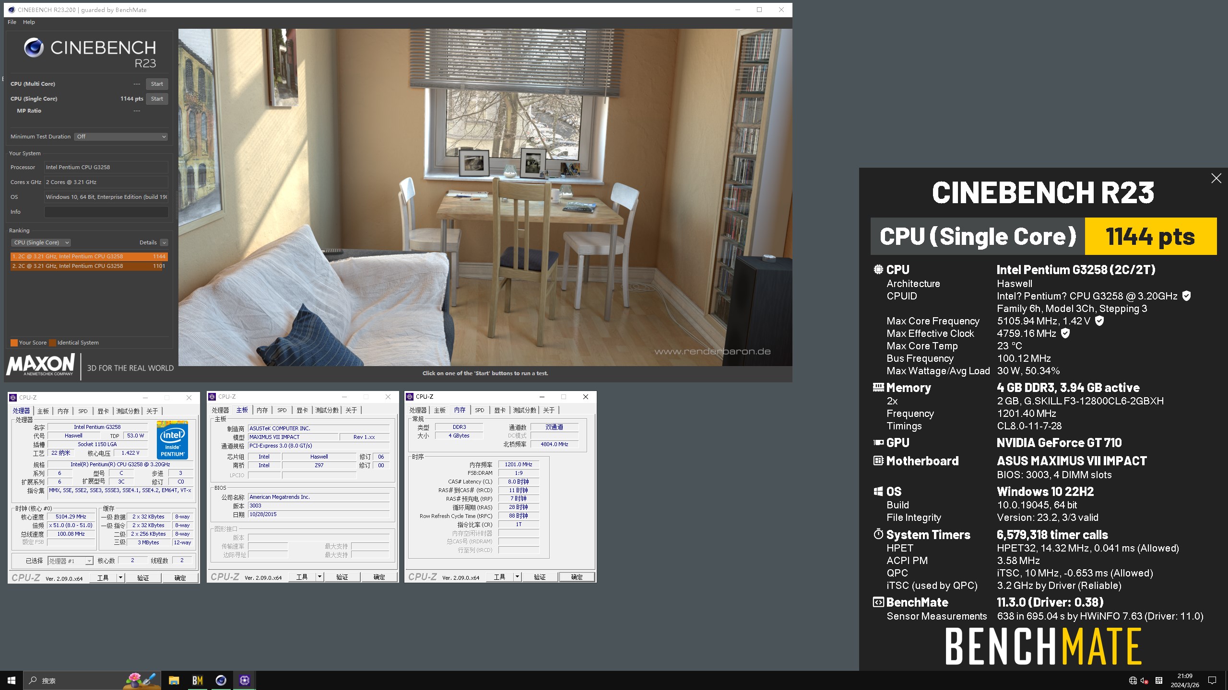Open 工具 dropdown arrow in first CPU-Z
Screen dimensions: 1228x690
click(x=121, y=578)
